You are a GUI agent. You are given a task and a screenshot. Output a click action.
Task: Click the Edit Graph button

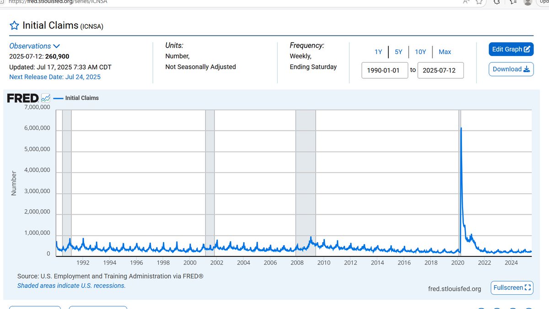(511, 49)
